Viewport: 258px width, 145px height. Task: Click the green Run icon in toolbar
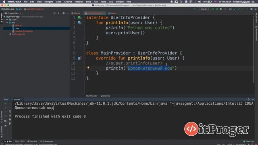pos(213,9)
